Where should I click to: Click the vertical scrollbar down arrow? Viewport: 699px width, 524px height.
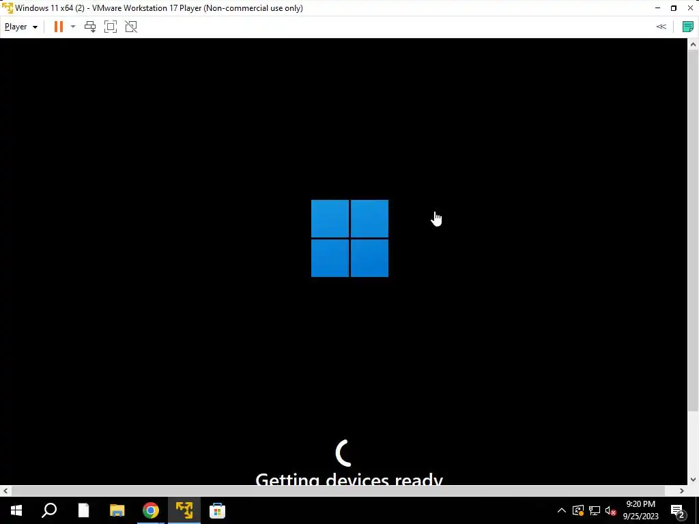coord(693,480)
